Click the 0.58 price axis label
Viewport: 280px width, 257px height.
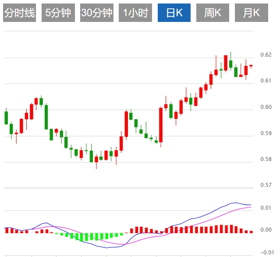pos(266,159)
